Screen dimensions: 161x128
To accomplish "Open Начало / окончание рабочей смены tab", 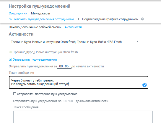I will 35,27.
